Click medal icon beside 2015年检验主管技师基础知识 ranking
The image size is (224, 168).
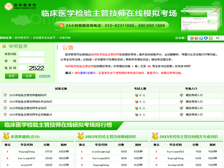tap(81, 136)
